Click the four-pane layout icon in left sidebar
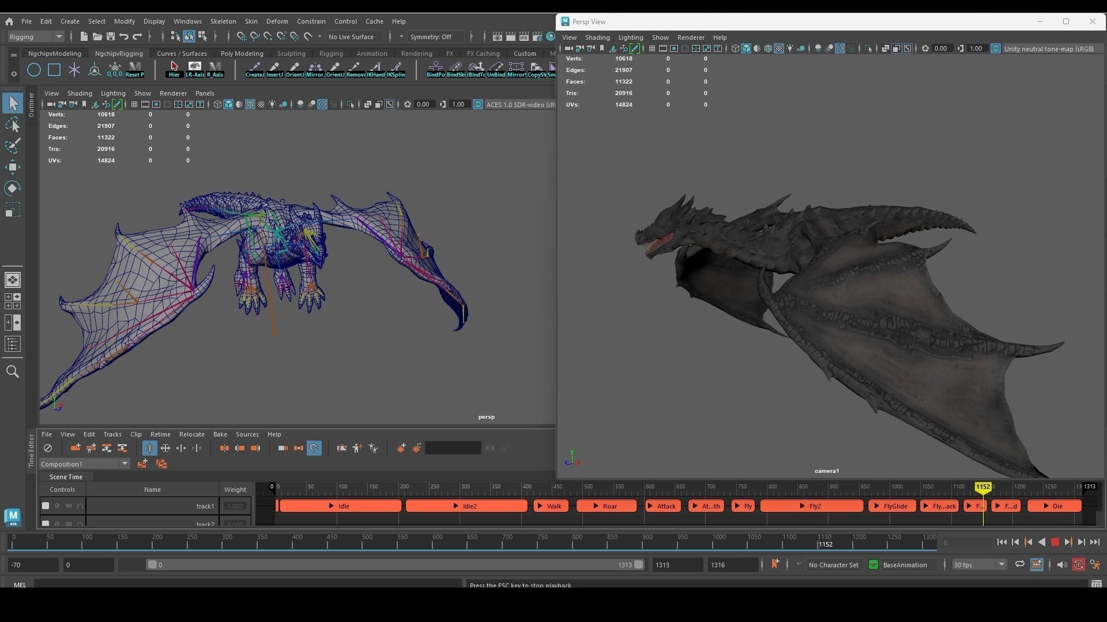Viewport: 1107px width, 622px height. 13,301
